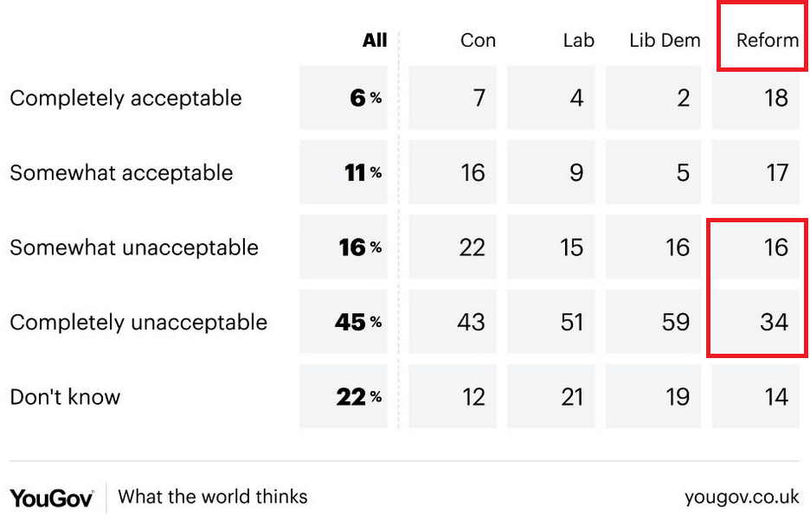The width and height of the screenshot is (810, 525).
Task: Click the Don't know row label
Action: pyautogui.click(x=65, y=397)
